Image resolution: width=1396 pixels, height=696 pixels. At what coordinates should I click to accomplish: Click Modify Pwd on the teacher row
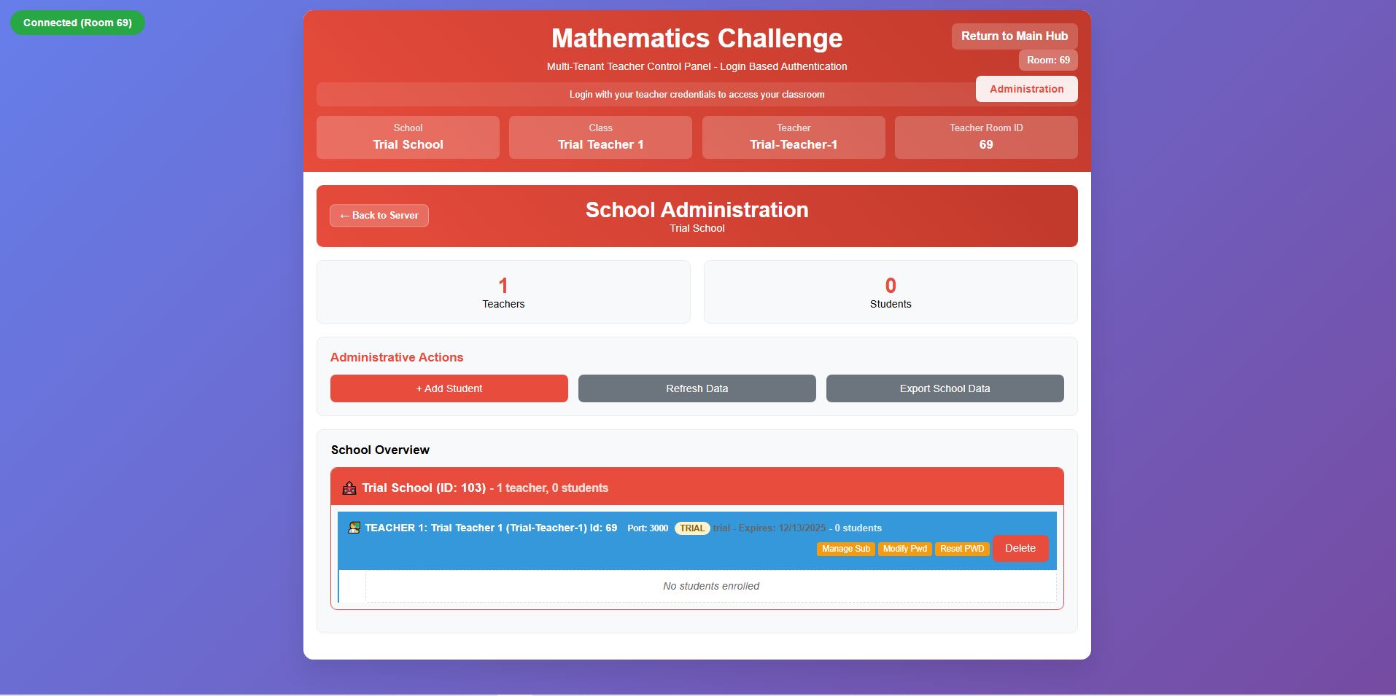[904, 549]
